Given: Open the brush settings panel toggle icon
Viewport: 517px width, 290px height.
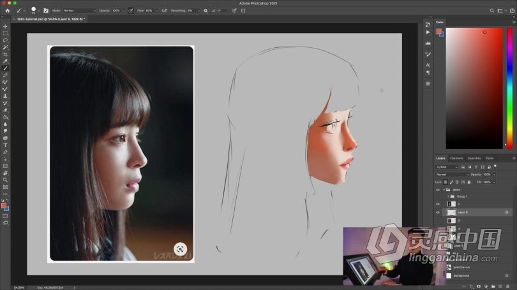Looking at the screenshot, I should click(x=46, y=11).
